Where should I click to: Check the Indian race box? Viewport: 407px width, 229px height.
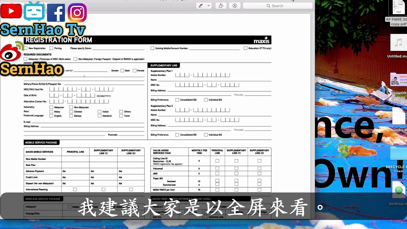coord(100,112)
